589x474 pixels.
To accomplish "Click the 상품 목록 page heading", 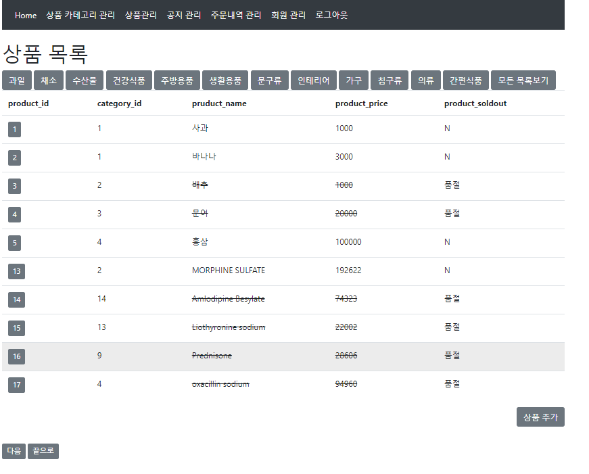I will point(45,53).
